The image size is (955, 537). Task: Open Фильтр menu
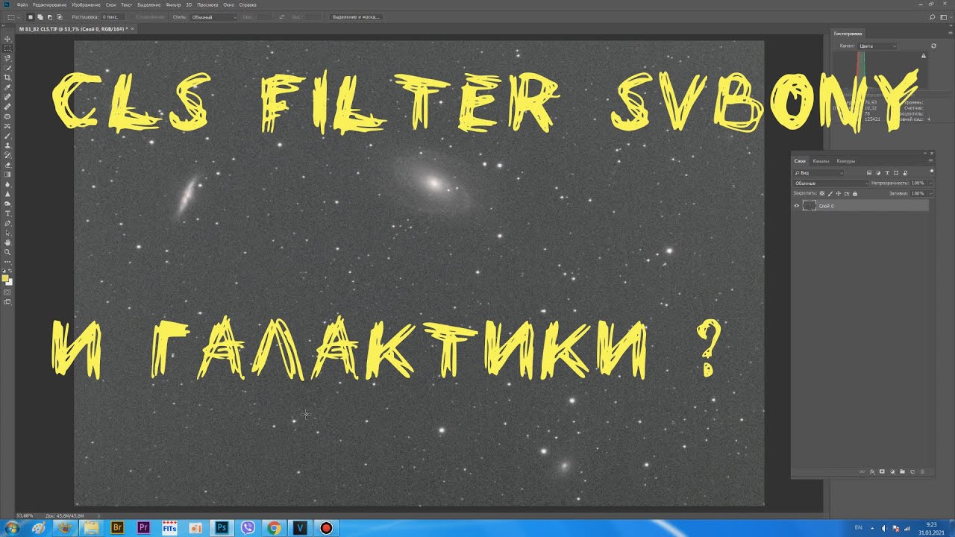point(173,5)
